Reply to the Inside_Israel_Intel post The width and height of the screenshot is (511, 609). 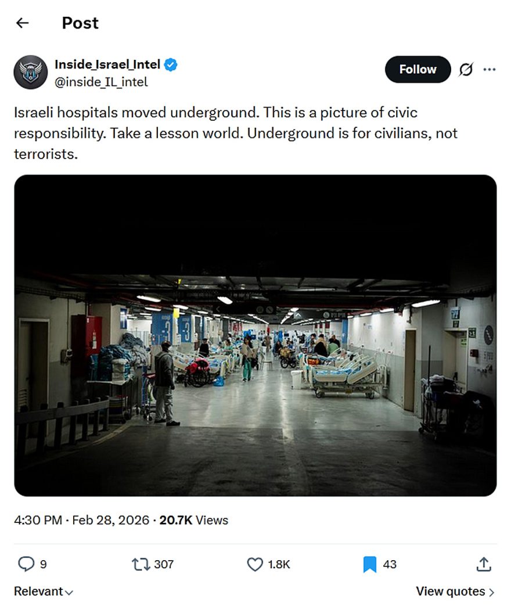click(x=27, y=564)
